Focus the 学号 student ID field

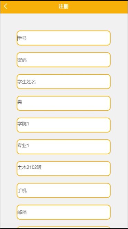(64, 38)
